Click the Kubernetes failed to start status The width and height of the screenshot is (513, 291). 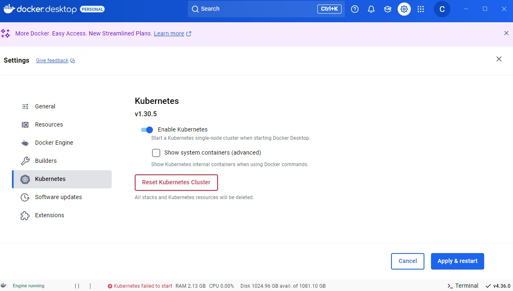coord(140,286)
